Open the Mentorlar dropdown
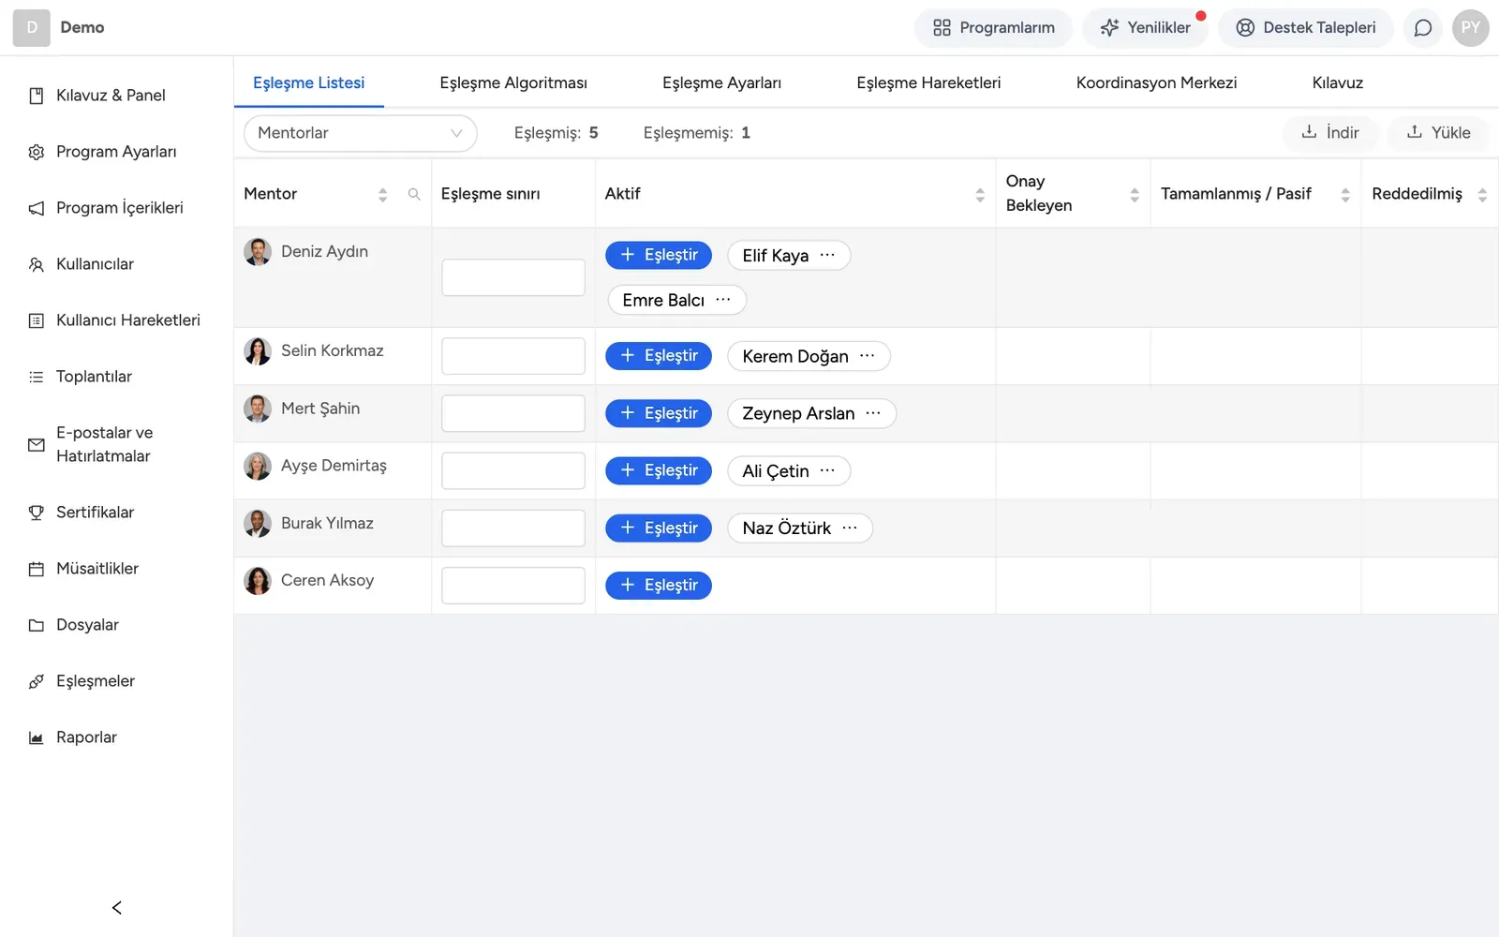 pos(361,133)
